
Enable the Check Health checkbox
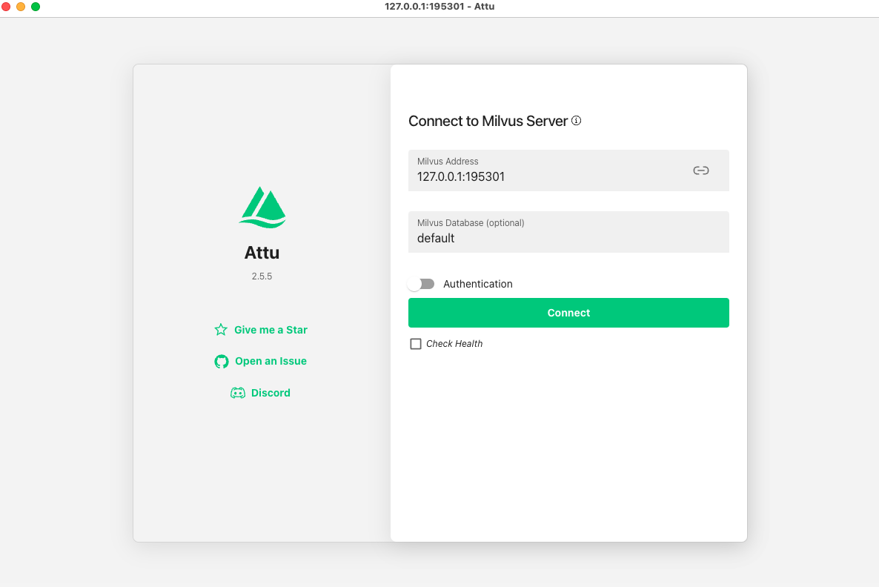pos(415,344)
